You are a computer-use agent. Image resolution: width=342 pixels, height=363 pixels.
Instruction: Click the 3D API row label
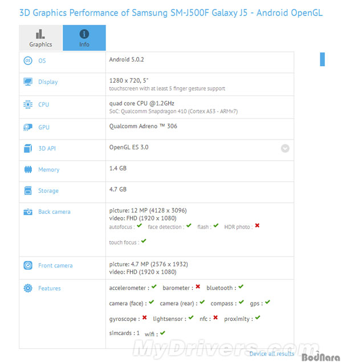[47, 148]
